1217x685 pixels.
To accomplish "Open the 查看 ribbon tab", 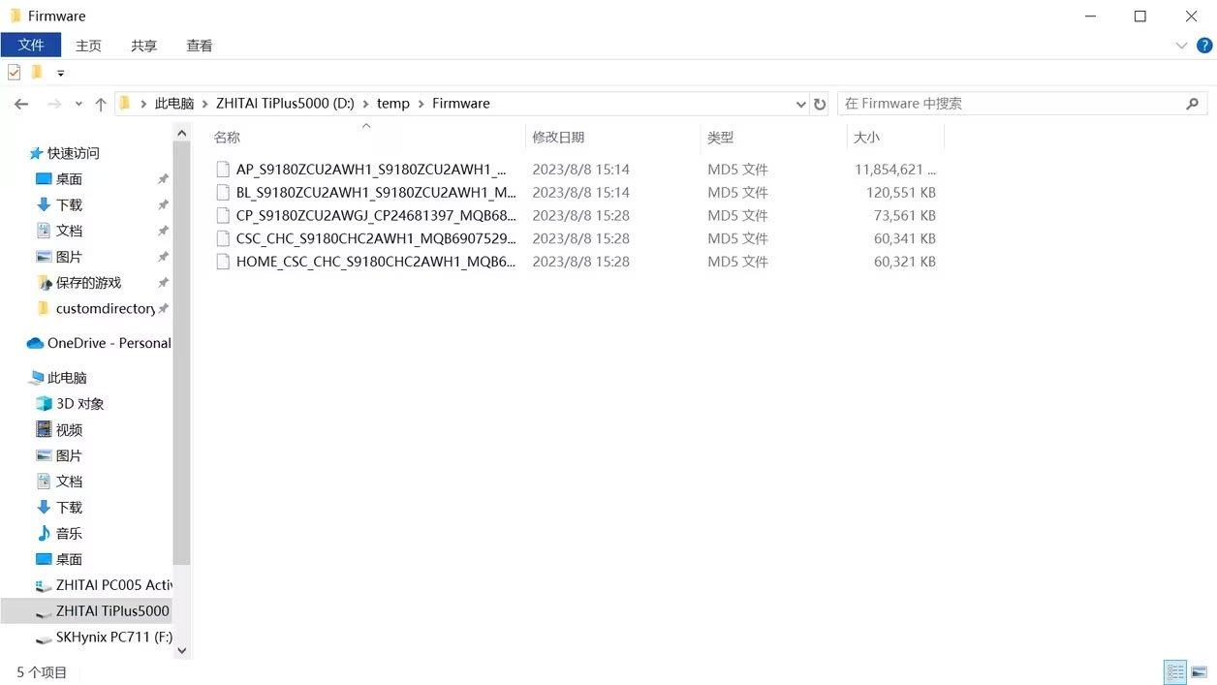I will [200, 46].
